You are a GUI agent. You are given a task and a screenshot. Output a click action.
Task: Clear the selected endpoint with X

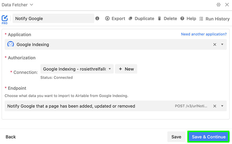pyautogui.click(x=215, y=106)
